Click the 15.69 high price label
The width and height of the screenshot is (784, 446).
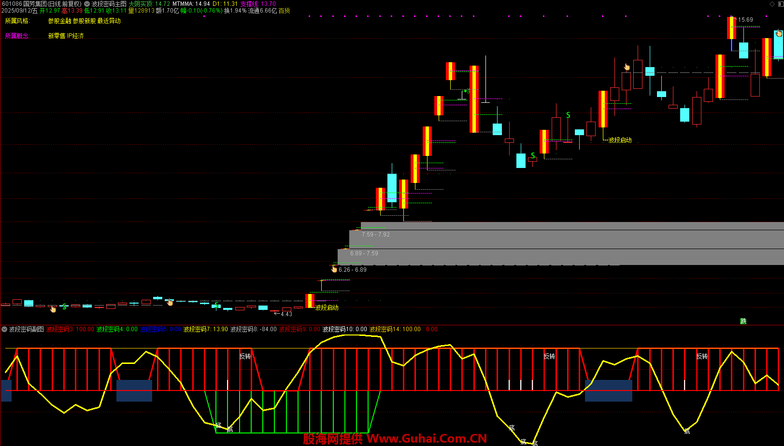tap(745, 20)
